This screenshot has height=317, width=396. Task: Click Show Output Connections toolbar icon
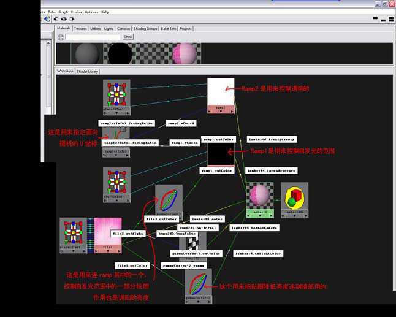point(72,19)
